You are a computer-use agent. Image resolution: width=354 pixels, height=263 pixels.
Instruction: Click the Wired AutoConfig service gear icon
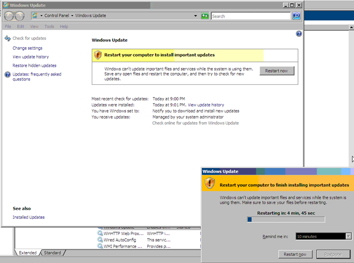click(100, 240)
